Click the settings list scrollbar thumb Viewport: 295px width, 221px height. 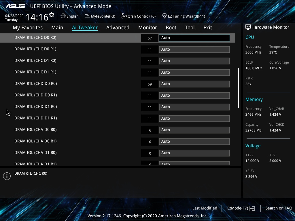(239, 88)
